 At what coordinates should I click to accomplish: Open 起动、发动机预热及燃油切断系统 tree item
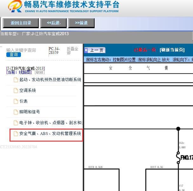[x=50, y=80]
